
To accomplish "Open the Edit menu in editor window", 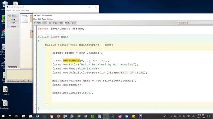I will [39, 19].
